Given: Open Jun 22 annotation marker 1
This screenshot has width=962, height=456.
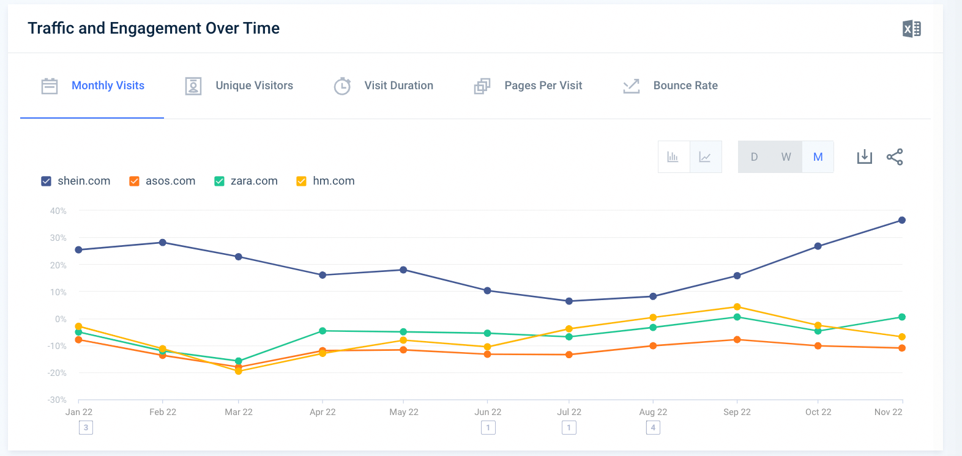Looking at the screenshot, I should pos(488,427).
